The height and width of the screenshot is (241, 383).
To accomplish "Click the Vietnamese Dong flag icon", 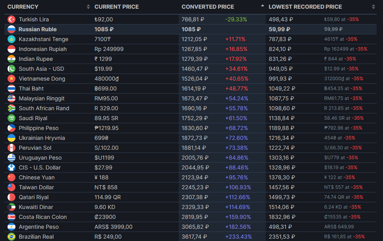I will [x=11, y=79].
